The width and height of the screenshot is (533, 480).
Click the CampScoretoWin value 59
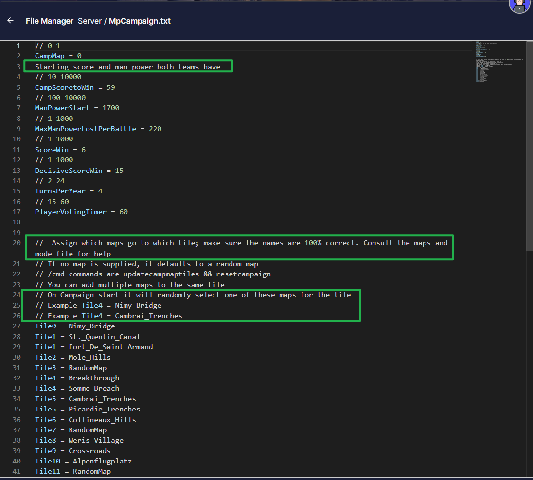[110, 87]
